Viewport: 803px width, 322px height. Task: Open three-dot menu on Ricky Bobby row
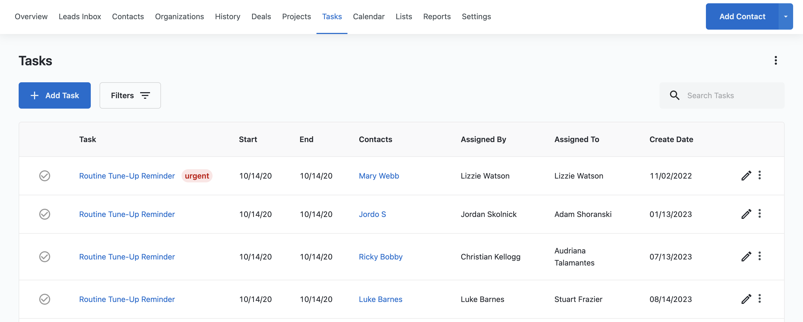click(759, 256)
